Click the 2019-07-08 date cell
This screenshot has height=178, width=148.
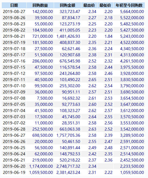[x=14, y=98]
